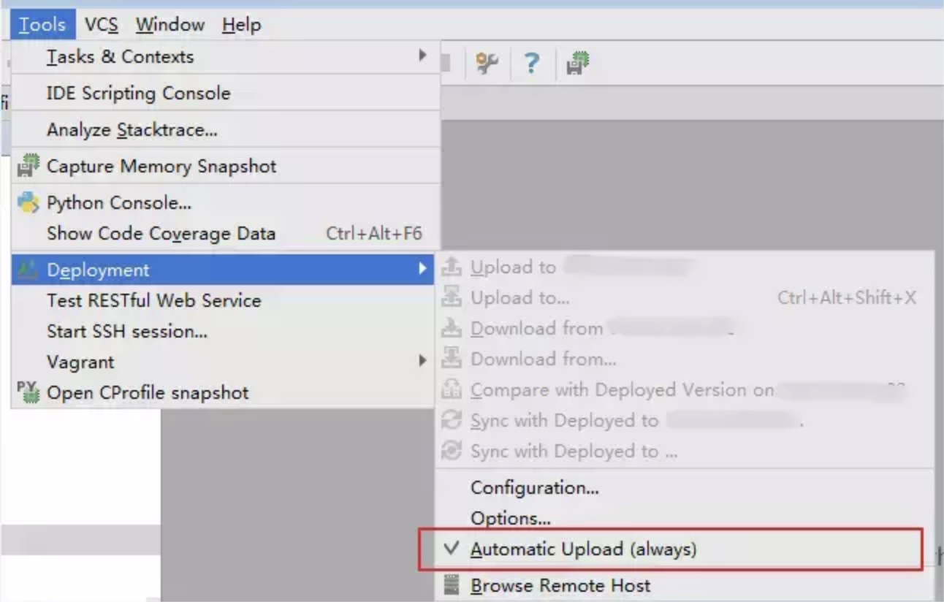Select IDE Scripting Console
The height and width of the screenshot is (602, 944).
coord(138,94)
